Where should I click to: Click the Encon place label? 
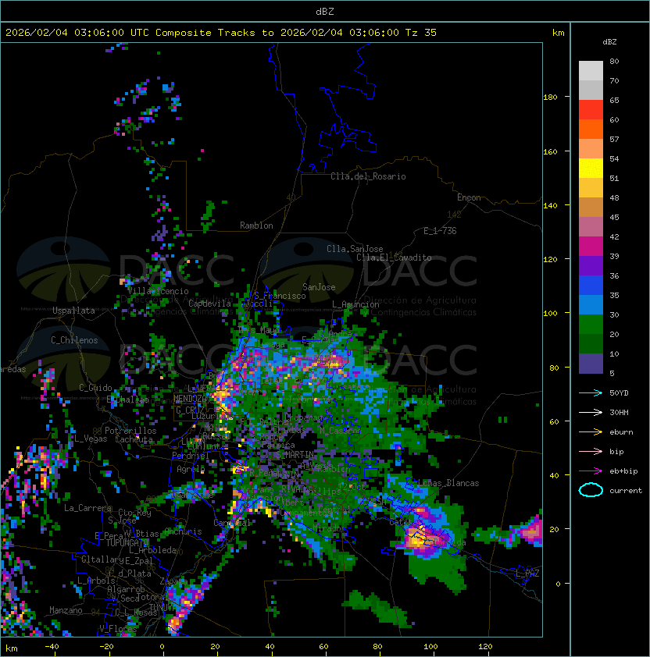(x=469, y=197)
